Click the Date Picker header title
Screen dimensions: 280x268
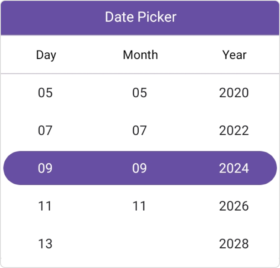click(x=140, y=17)
